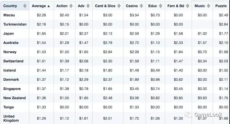
Task: Click the Country header text
Action: (x=10, y=6)
